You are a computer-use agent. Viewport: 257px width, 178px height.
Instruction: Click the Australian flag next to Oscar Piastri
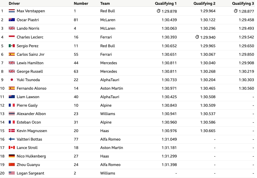(12, 20)
